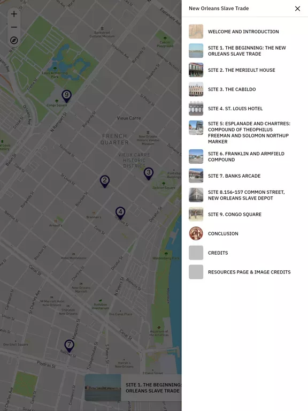This screenshot has width=308, height=411.
Task: Open the gray Credits placeholder thumbnail
Action: click(x=196, y=253)
